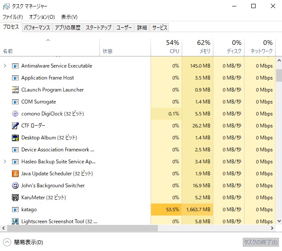This screenshot has height=251, width=282.
Task: Click the 簡易表示(D) label
Action: [29, 242]
